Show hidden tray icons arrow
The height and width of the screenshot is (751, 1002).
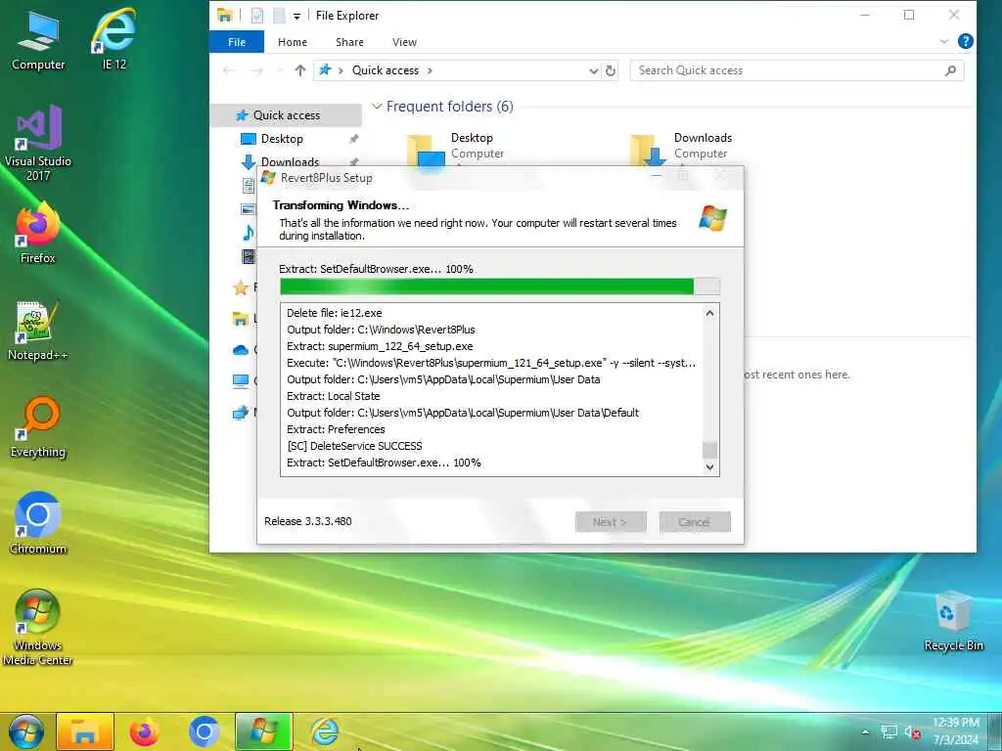click(865, 732)
